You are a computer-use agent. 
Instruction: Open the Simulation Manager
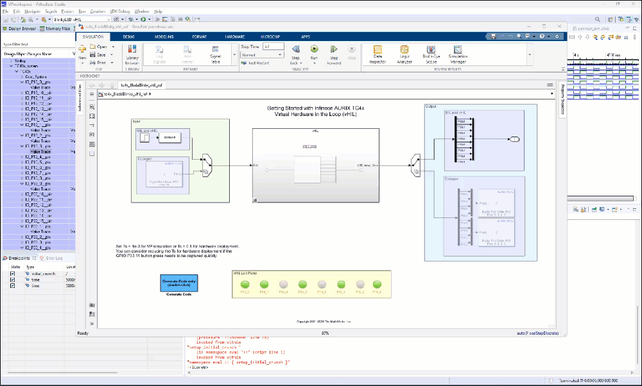click(x=458, y=49)
